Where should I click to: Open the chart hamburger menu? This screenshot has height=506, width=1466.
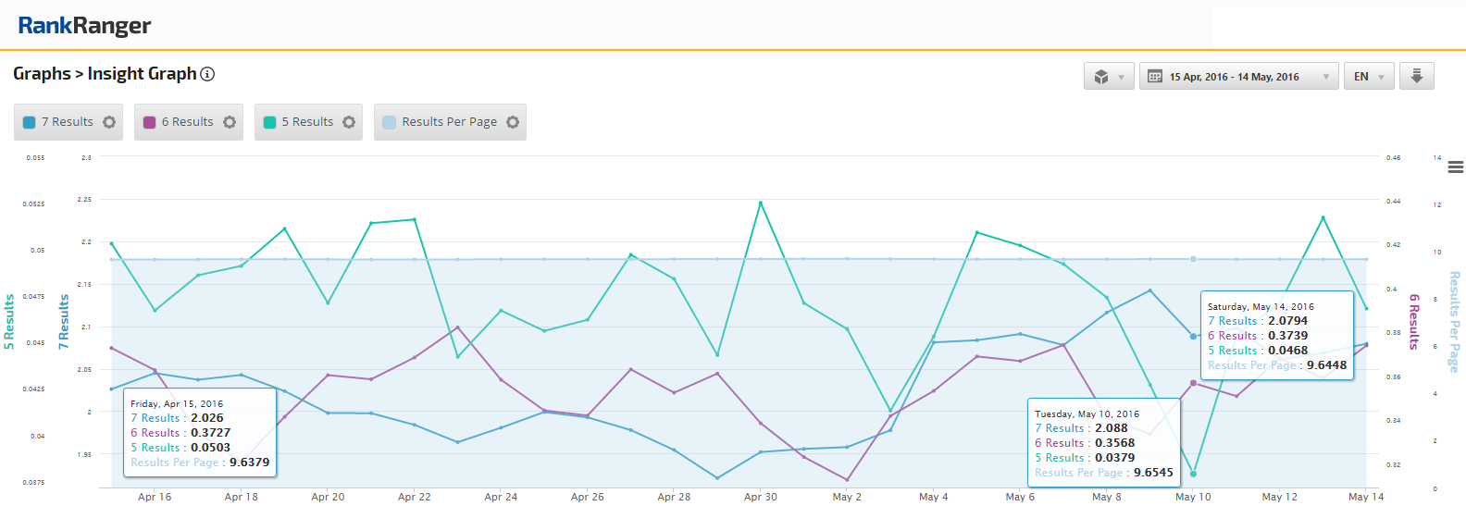click(1455, 167)
